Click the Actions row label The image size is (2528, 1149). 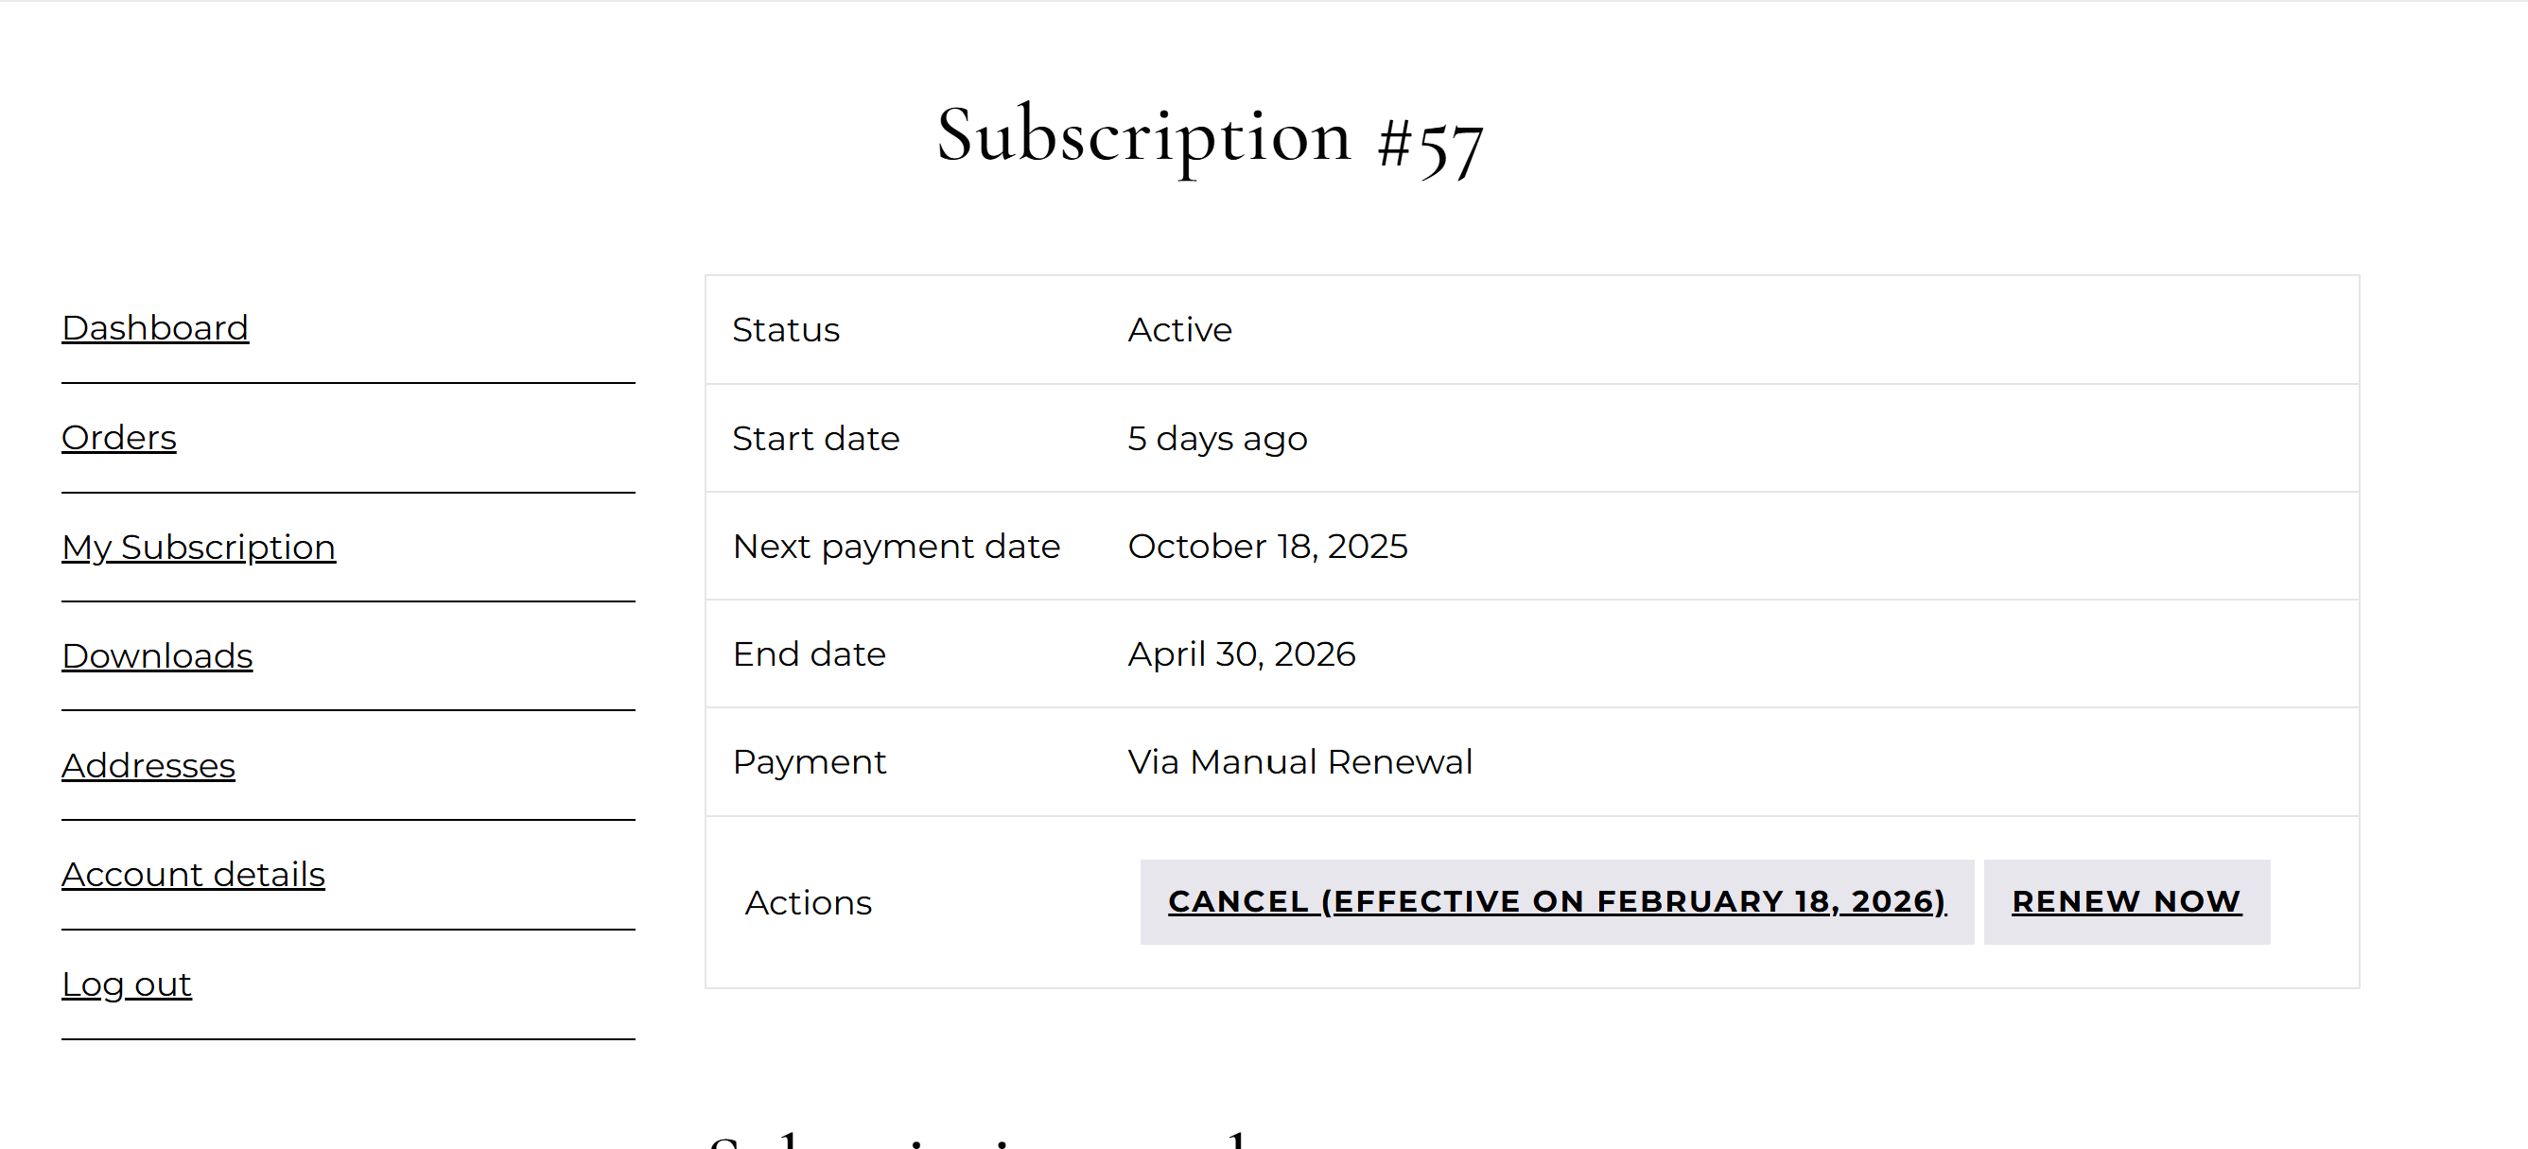coord(808,903)
